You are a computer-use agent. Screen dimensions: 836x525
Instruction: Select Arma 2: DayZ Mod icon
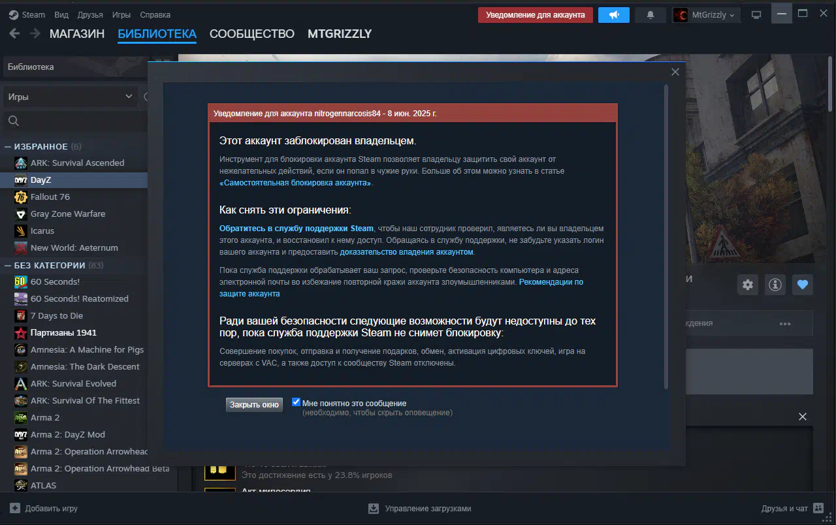20,434
